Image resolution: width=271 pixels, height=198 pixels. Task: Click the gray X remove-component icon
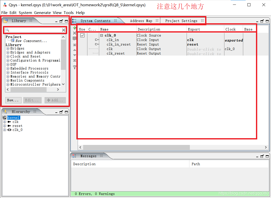pyautogui.click(x=75, y=33)
